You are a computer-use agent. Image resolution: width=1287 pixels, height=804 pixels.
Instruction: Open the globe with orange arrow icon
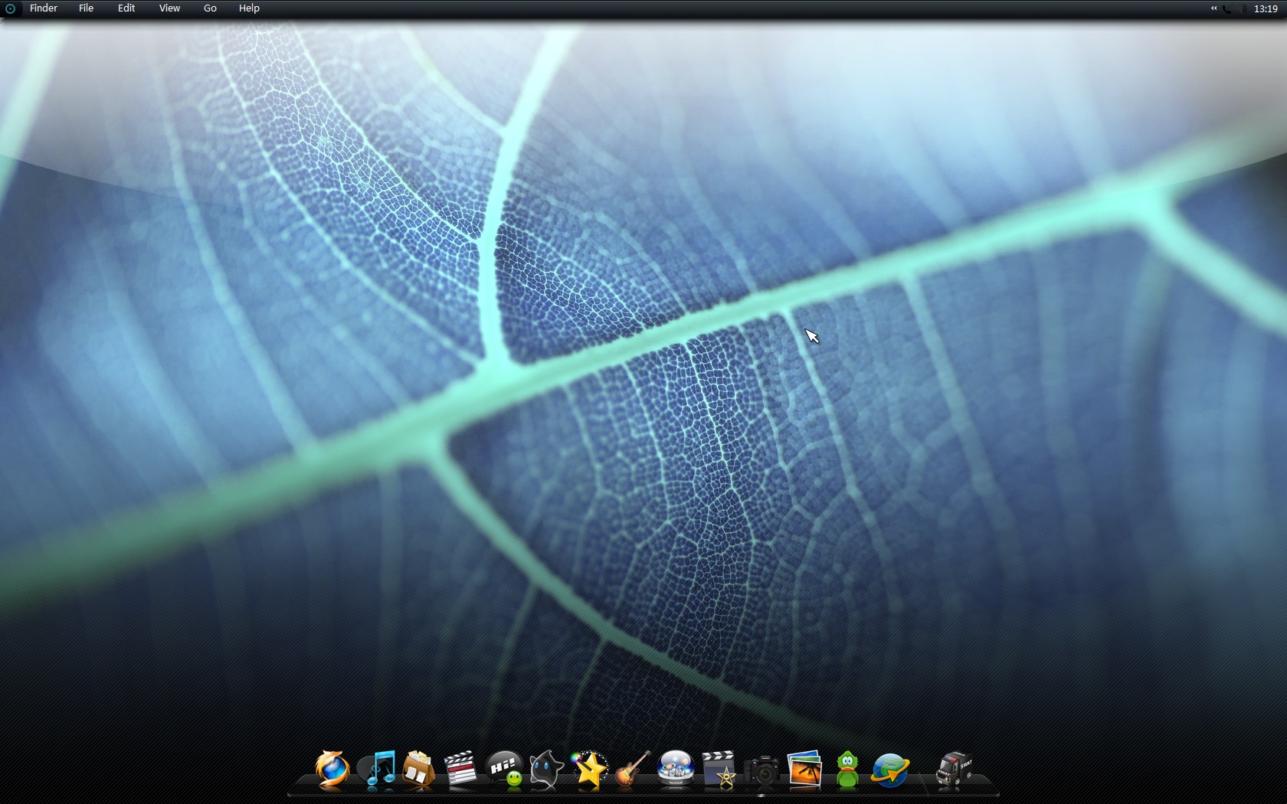[x=890, y=769]
